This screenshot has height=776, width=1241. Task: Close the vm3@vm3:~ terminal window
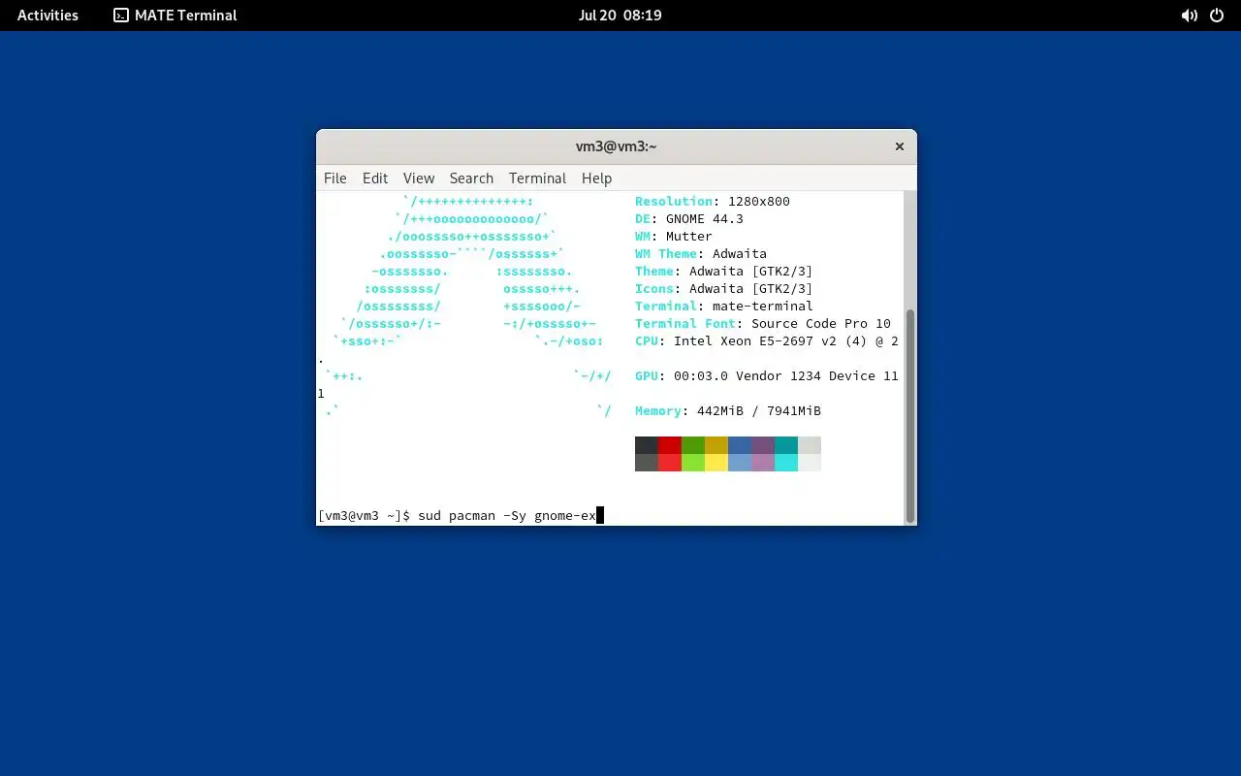click(899, 146)
